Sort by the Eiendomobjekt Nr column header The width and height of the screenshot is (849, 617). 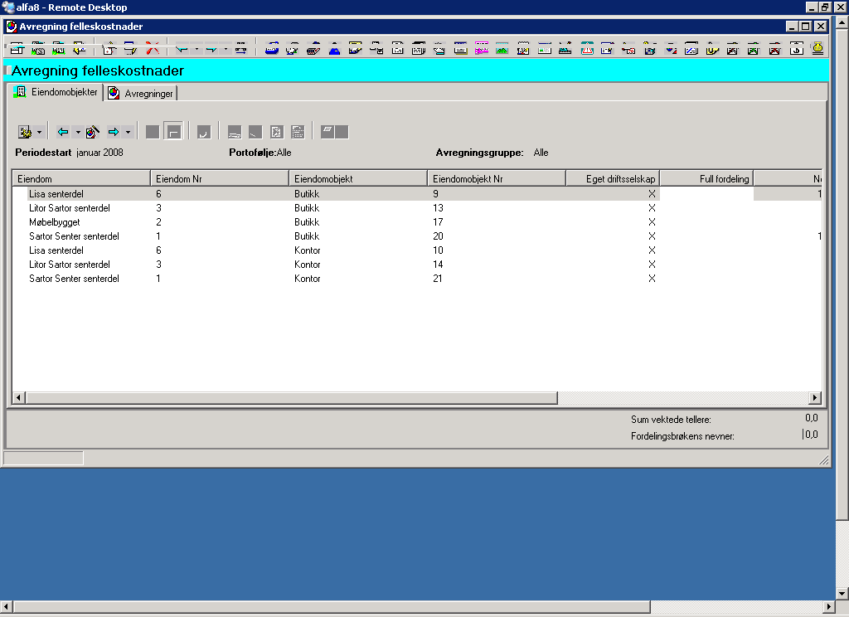(x=497, y=179)
